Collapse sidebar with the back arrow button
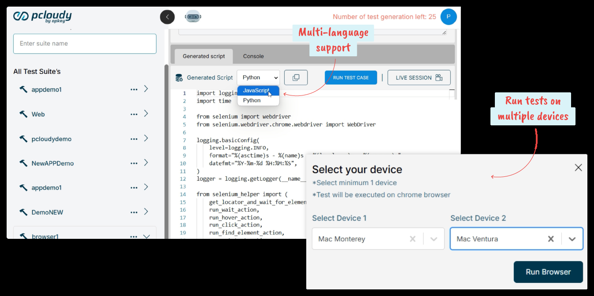The width and height of the screenshot is (594, 296). [x=167, y=17]
